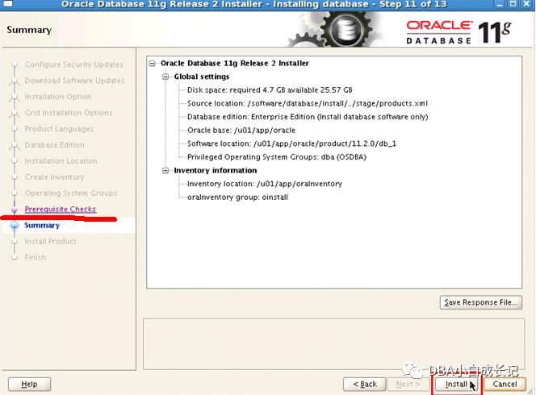Viewport: 536px width, 395px height.
Task: Click the Global settings label
Action: point(202,77)
